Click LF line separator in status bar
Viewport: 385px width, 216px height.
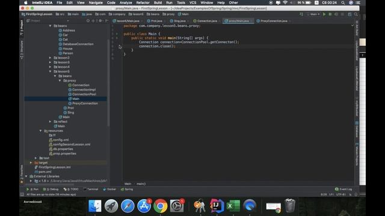(x=331, y=194)
